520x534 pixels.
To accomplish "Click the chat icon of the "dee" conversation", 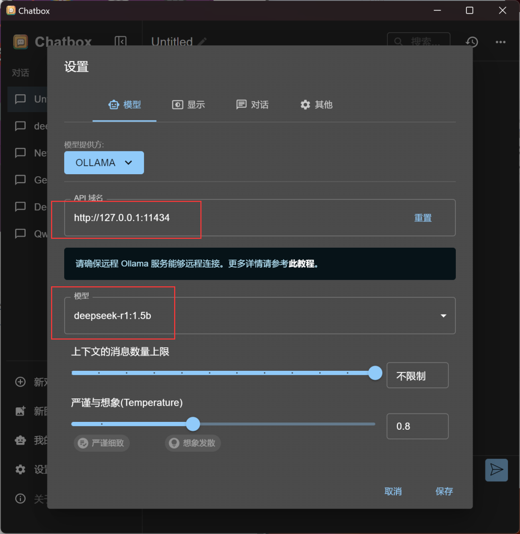I will (20, 126).
